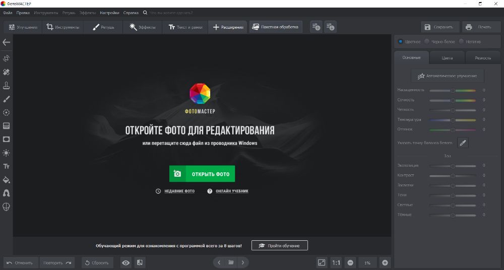Image resolution: width=504 pixels, height=270 pixels.
Task: Open the vignette tool icon
Action: (x=7, y=140)
